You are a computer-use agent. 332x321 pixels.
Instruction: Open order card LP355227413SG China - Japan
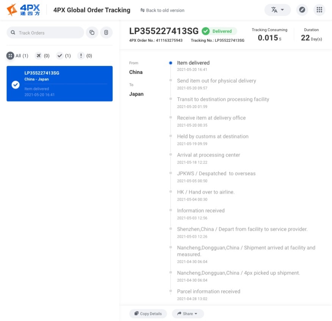coord(60,84)
